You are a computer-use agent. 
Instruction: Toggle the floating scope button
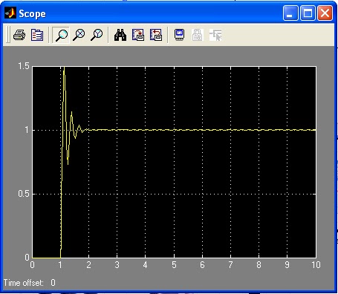180,35
